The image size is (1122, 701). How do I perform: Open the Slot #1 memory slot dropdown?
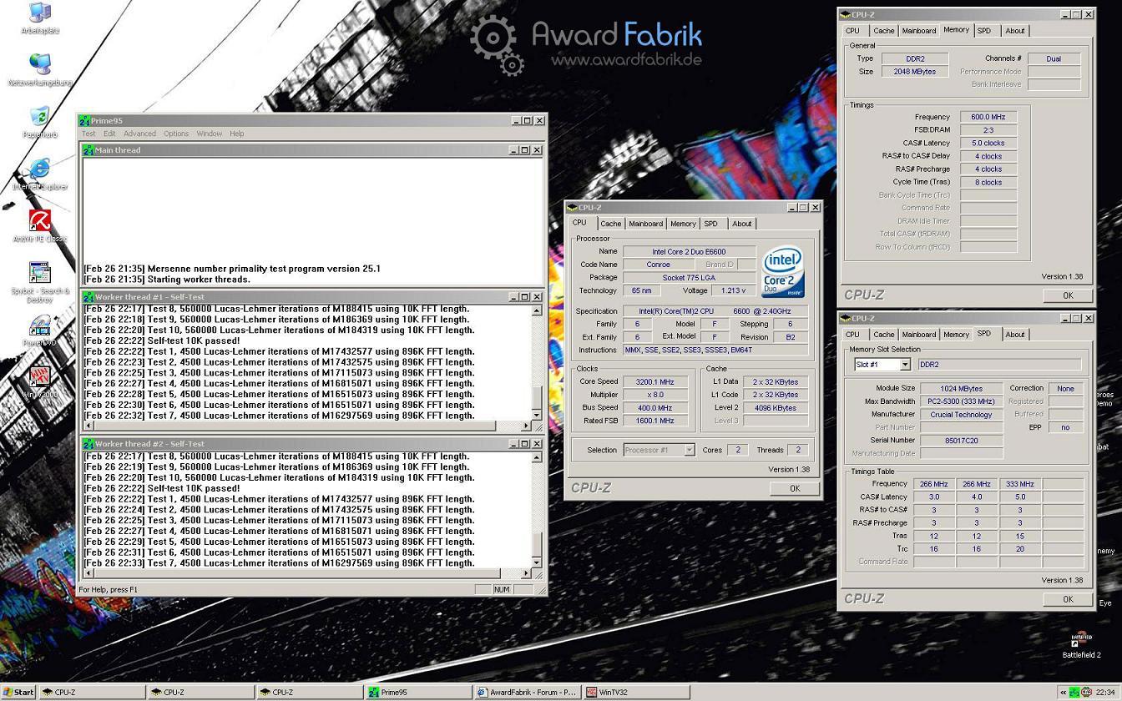pos(904,365)
